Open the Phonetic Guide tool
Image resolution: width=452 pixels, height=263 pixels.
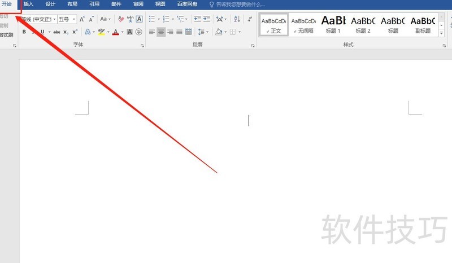(131, 19)
